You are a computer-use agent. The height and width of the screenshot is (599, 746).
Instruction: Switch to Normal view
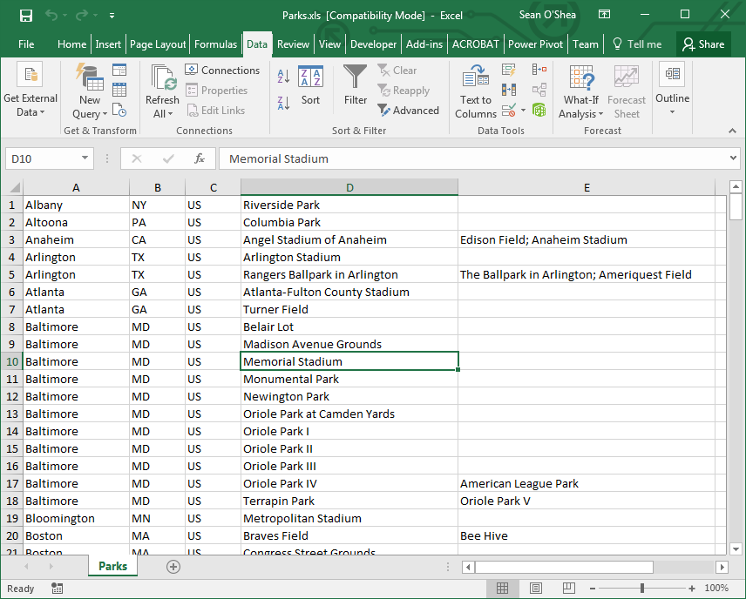[502, 589]
